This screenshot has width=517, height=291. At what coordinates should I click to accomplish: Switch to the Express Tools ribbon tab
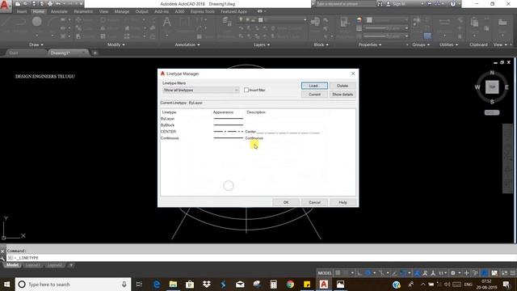pyautogui.click(x=202, y=11)
